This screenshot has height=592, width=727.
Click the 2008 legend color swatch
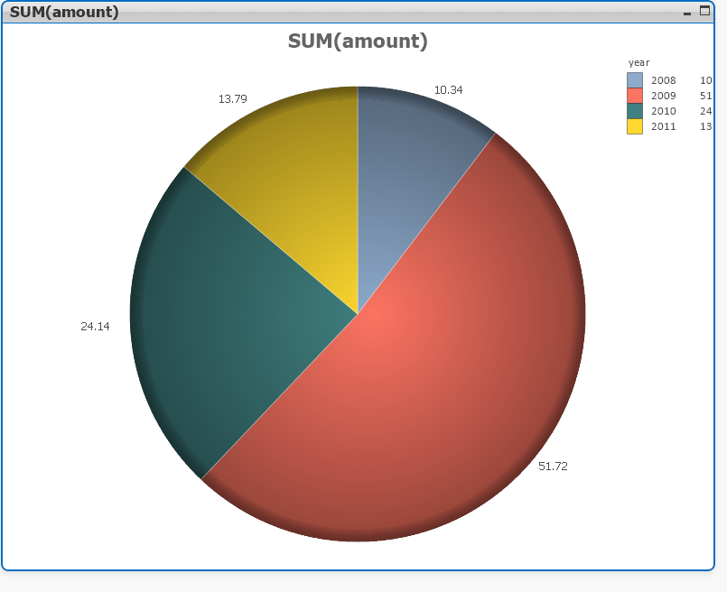(x=636, y=79)
